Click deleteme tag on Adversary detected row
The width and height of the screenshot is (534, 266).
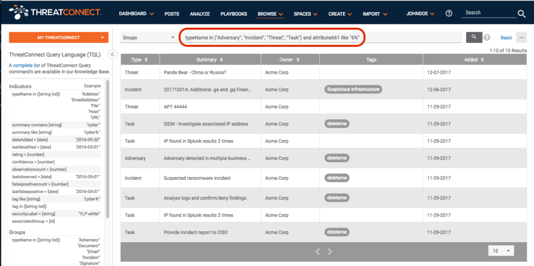[x=337, y=158]
